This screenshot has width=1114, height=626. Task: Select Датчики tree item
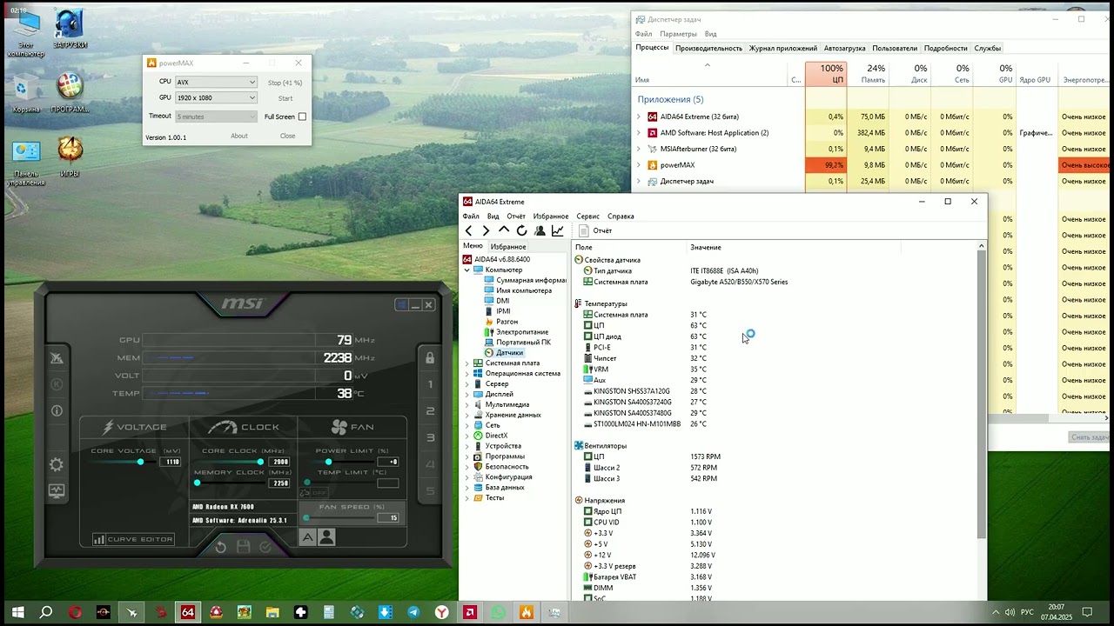[509, 353]
